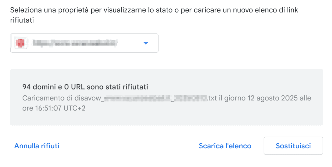Click "rifiutati" on the instruction's second line
Screen dimensions: 332x167
click(22, 20)
